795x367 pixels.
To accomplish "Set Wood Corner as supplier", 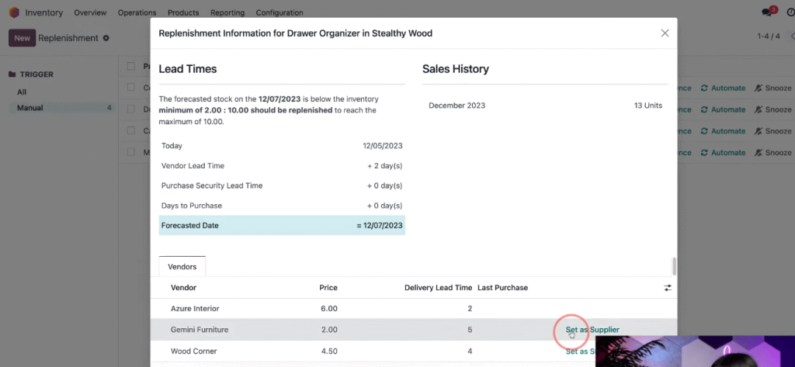I will (x=581, y=351).
